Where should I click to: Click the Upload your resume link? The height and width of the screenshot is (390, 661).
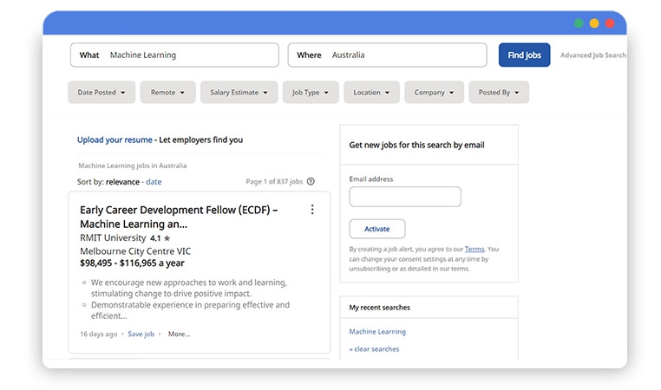coord(115,140)
